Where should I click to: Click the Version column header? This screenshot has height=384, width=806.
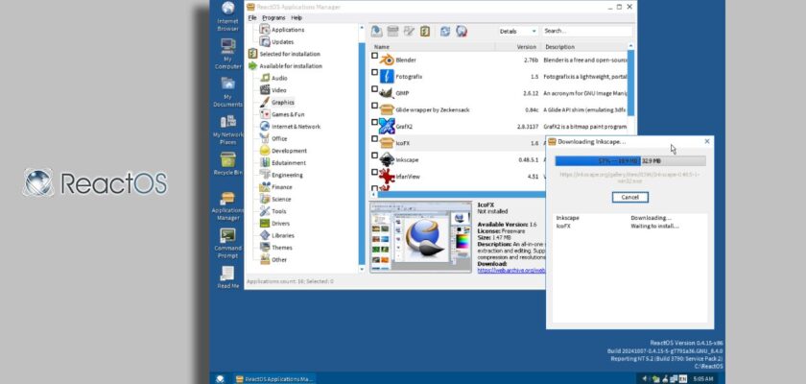tap(517, 47)
